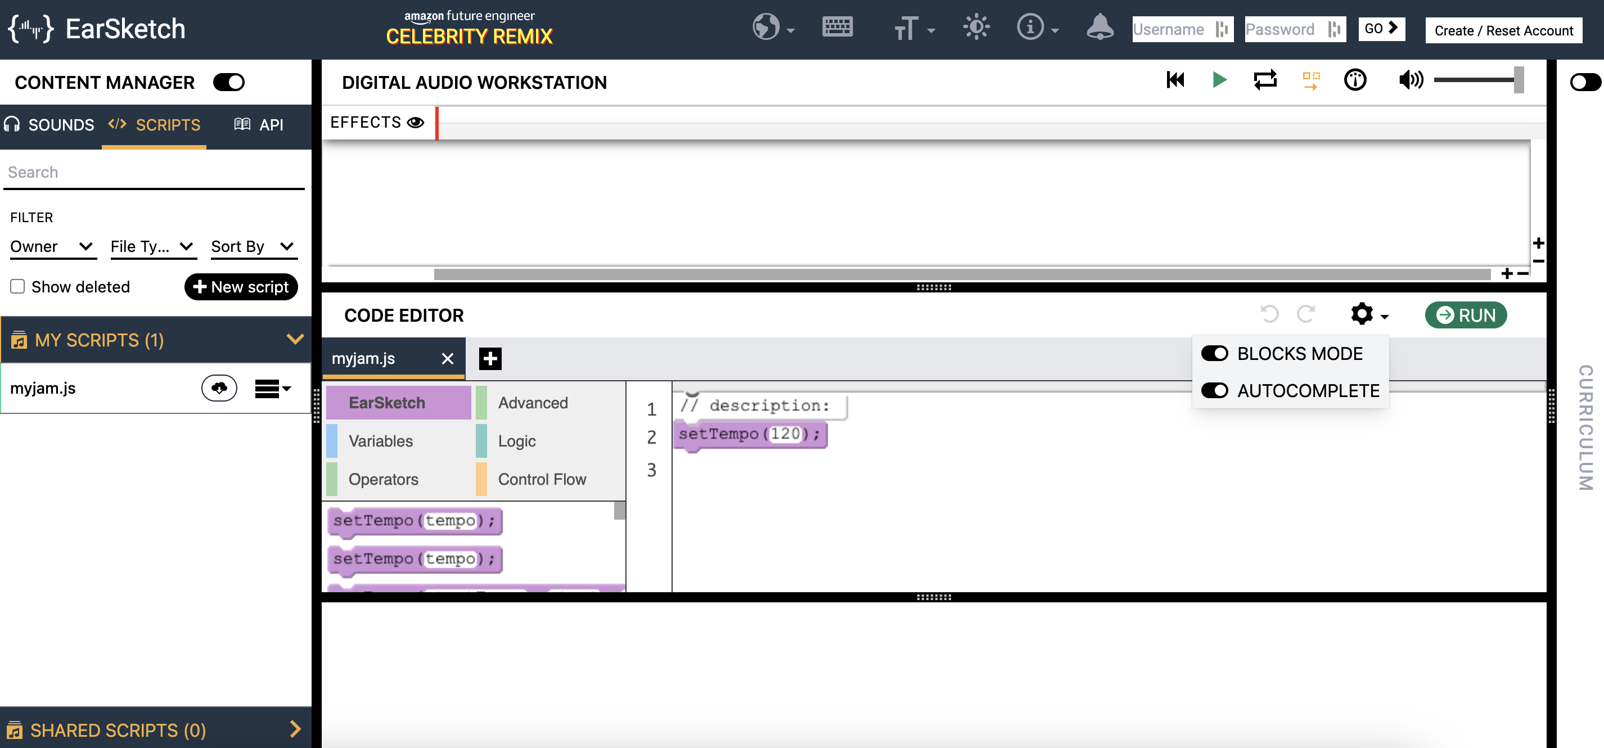Open keyboard shortcuts icon
The width and height of the screenshot is (1604, 748).
click(837, 28)
